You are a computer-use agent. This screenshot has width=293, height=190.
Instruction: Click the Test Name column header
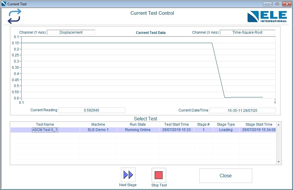pos(45,125)
